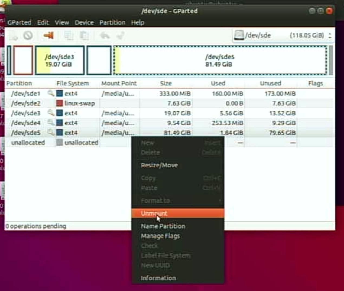Click the Used column header
The width and height of the screenshot is (344, 291).
218,83
